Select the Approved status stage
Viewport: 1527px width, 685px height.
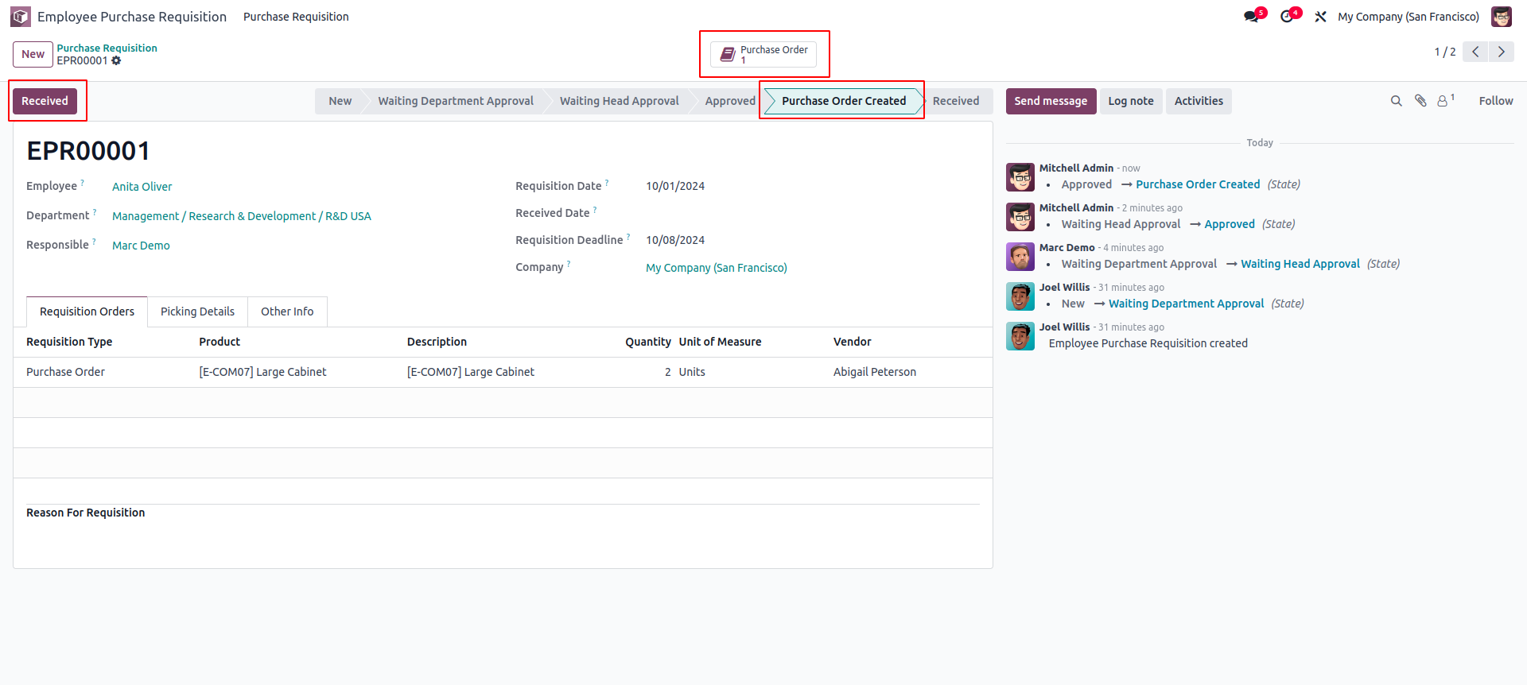click(730, 101)
